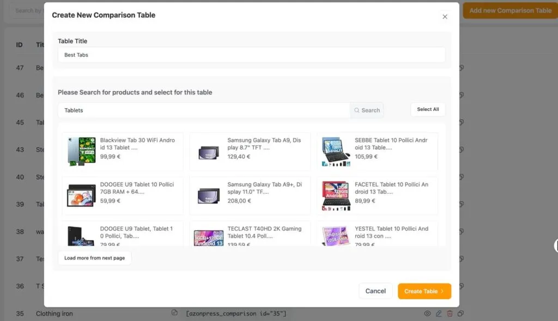This screenshot has height=321, width=558.
Task: Select the Samsung Galaxy Tab A9 8.7" product
Action: click(x=250, y=151)
